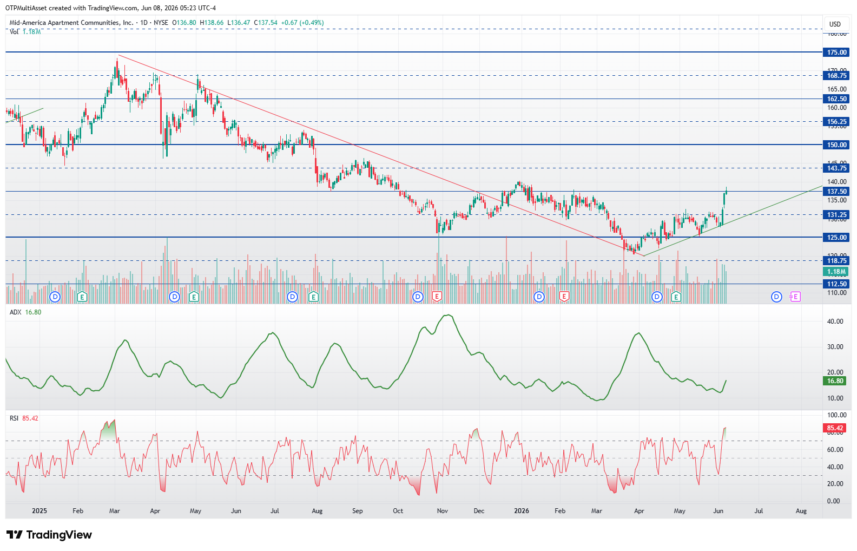This screenshot has width=857, height=551.
Task: Click the 150.00 price level label
Action: point(836,145)
